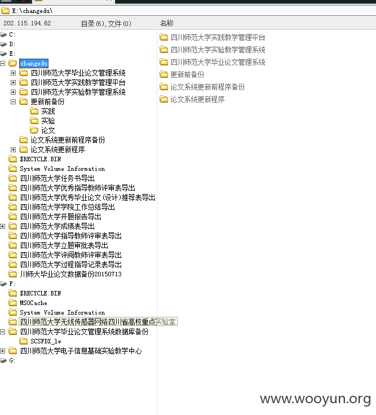Open 论文系统更新程序 icon in file list
The image size is (376, 415).
(164, 99)
